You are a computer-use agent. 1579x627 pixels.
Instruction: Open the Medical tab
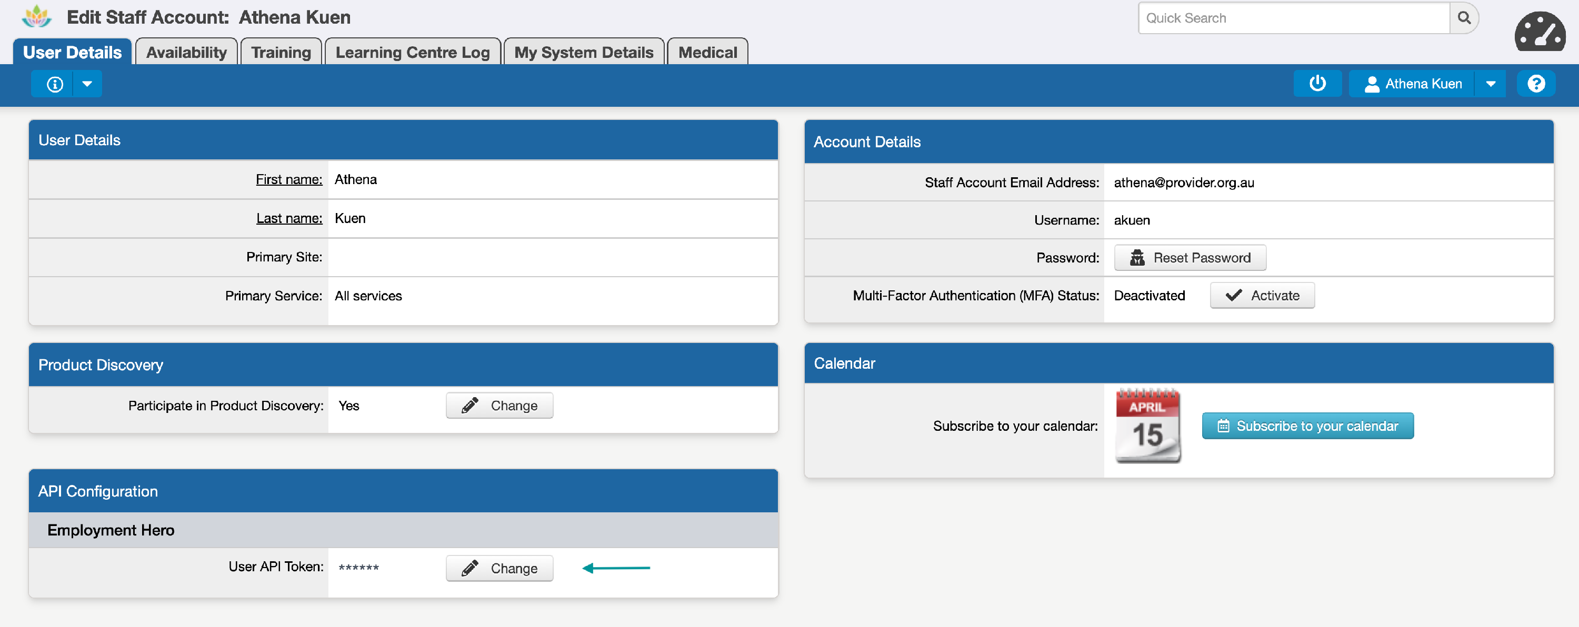707,53
